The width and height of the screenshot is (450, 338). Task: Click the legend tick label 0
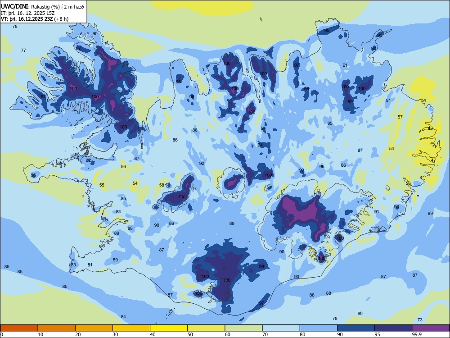[x=2, y=334]
